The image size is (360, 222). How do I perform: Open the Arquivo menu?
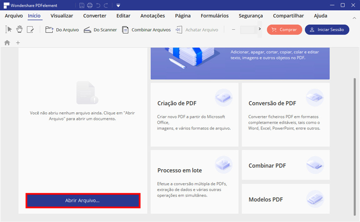click(14, 16)
